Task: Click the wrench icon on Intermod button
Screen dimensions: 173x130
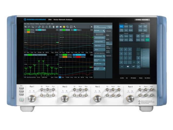Action: coord(104,31)
